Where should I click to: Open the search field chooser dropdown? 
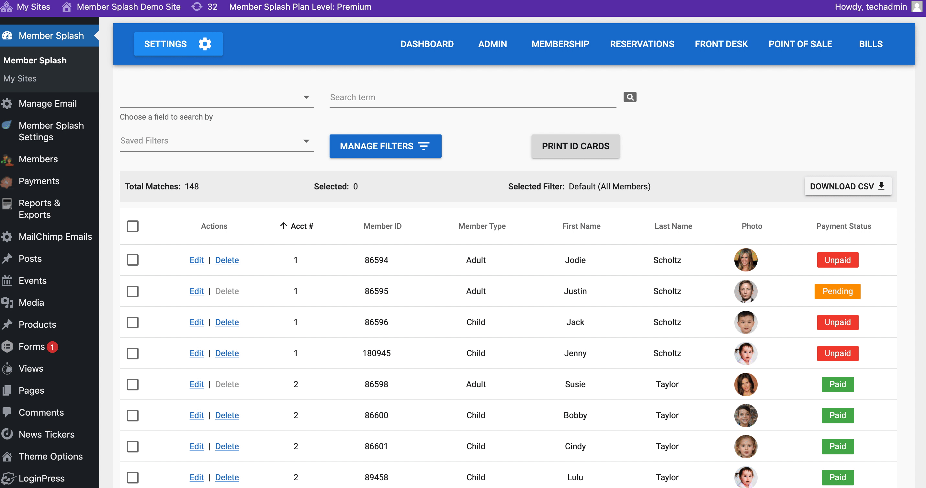click(217, 97)
